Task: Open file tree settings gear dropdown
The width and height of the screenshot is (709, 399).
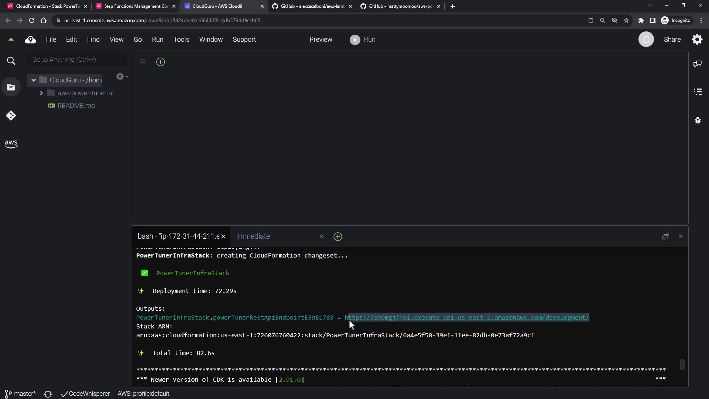Action: [121, 76]
